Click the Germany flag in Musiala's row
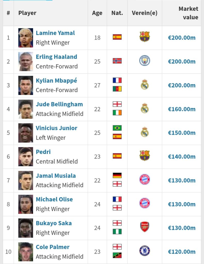 tap(117, 176)
